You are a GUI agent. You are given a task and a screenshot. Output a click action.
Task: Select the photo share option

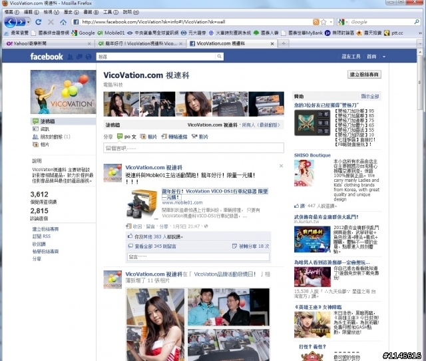click(148, 137)
